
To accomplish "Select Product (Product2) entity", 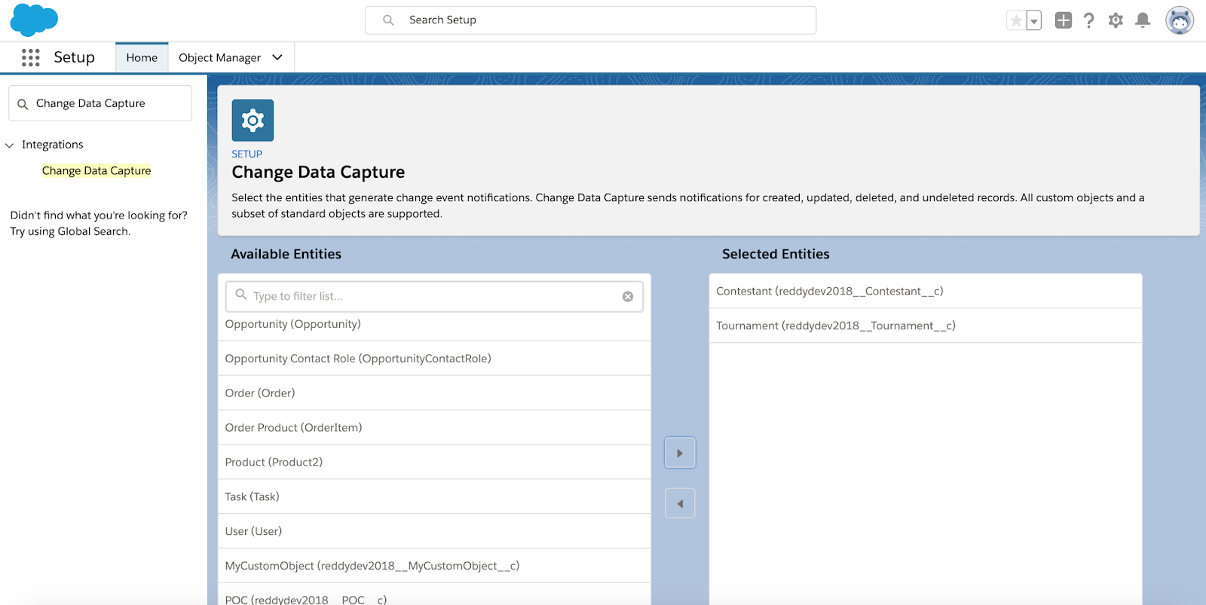I will click(434, 463).
